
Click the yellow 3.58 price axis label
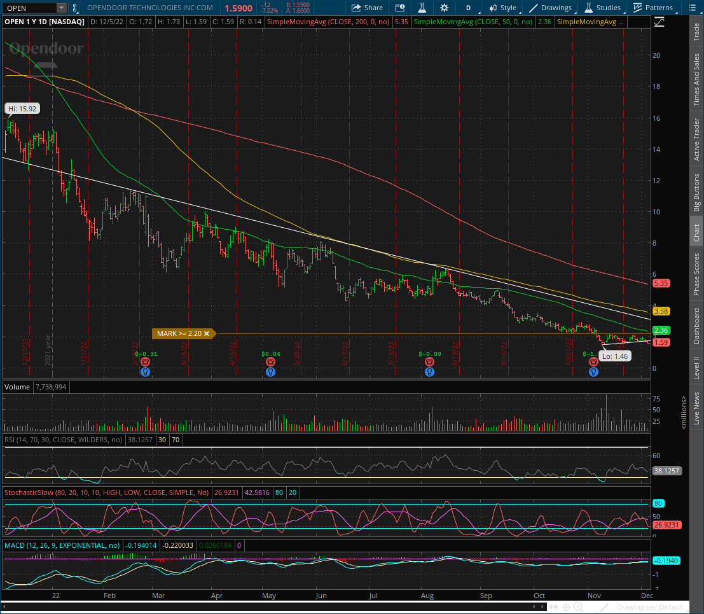click(x=661, y=311)
